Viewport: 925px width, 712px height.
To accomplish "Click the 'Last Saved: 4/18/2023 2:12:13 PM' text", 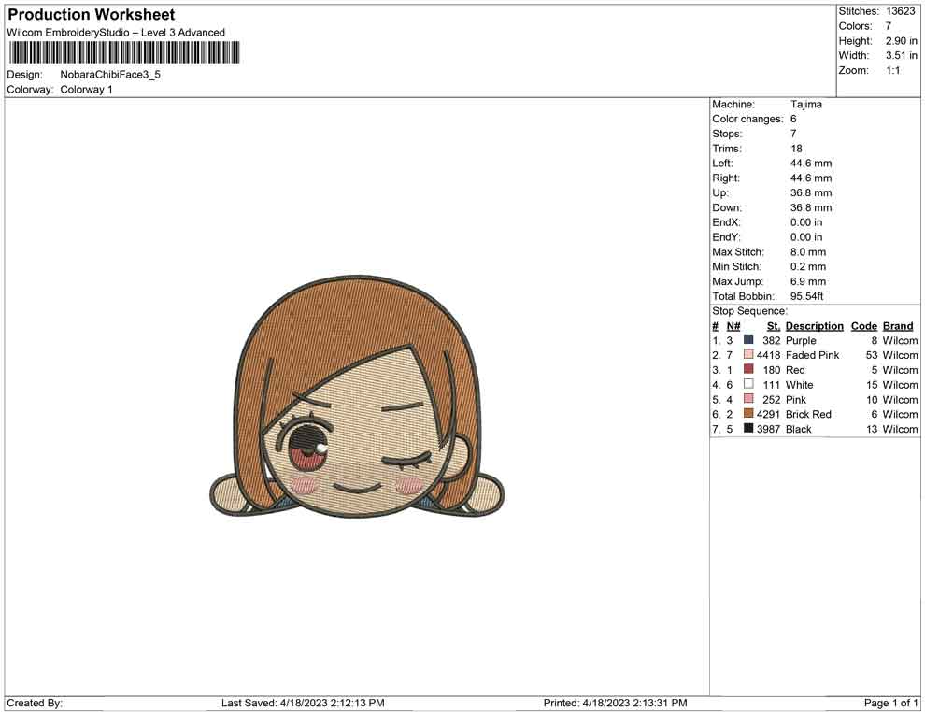I will pyautogui.click(x=304, y=703).
